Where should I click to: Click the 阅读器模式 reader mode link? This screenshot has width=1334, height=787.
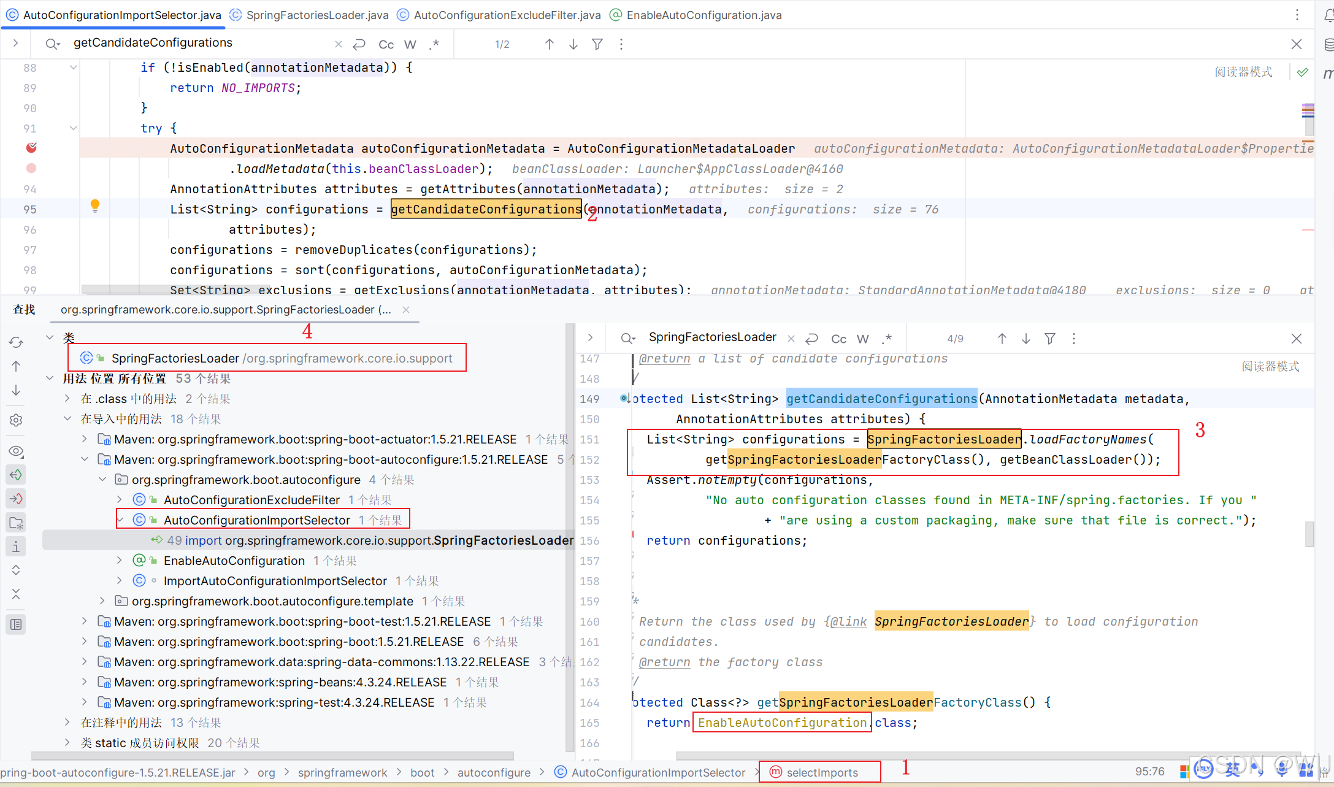click(x=1243, y=71)
